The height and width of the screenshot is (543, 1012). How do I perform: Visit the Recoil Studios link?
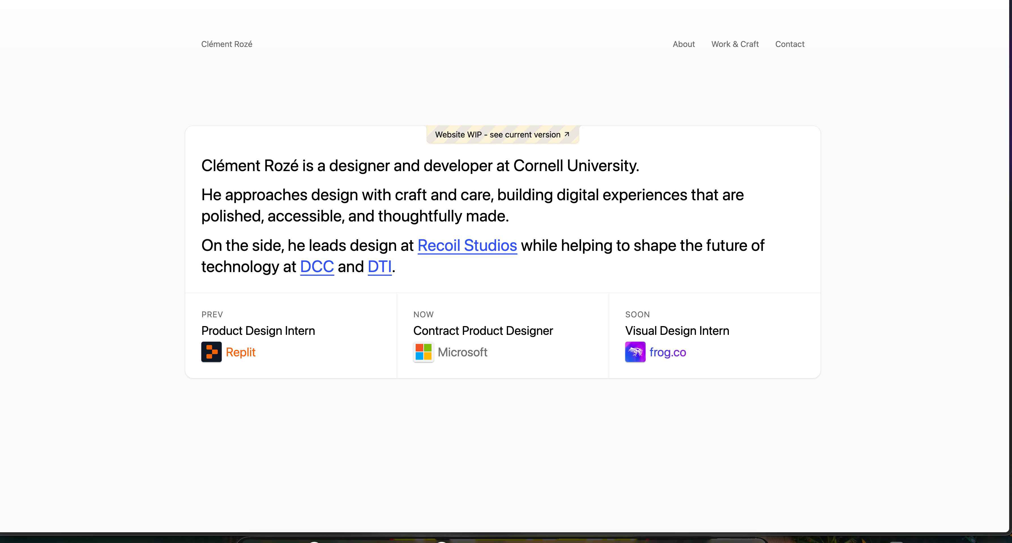[467, 245]
